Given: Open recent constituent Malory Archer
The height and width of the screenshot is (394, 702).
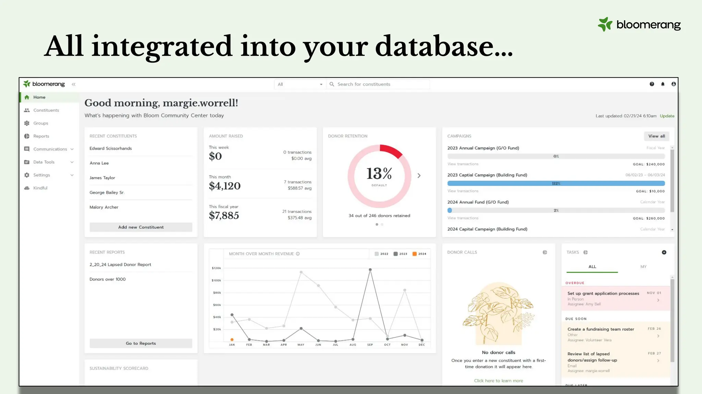Looking at the screenshot, I should (x=104, y=207).
